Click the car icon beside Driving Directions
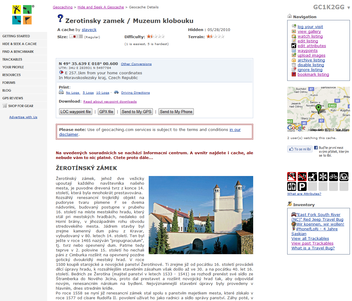 point(116,92)
